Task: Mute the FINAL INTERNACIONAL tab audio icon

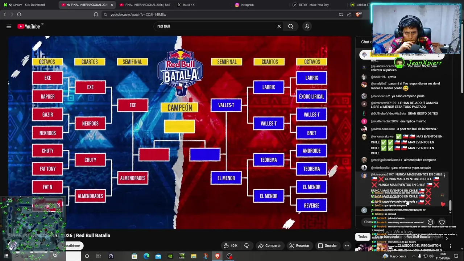Action: point(68,5)
